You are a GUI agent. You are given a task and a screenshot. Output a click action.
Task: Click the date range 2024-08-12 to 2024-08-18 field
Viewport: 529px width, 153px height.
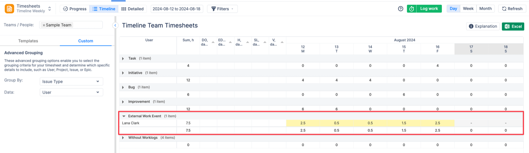click(176, 9)
